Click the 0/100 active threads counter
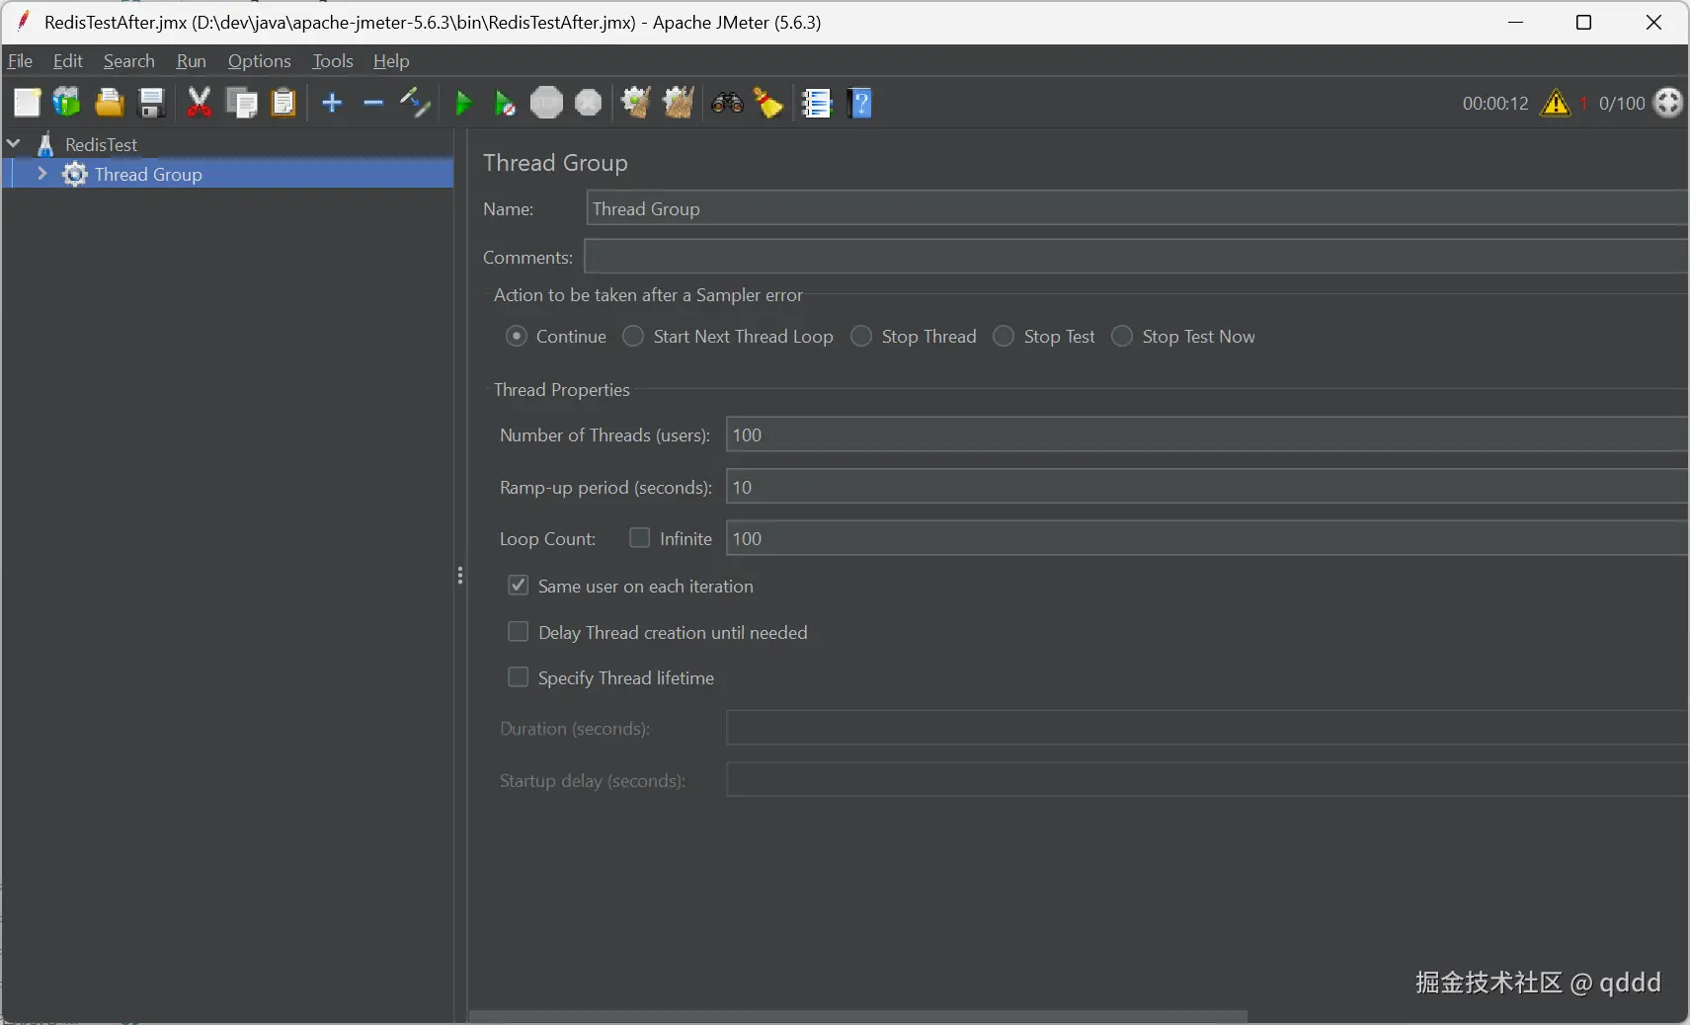Image resolution: width=1690 pixels, height=1025 pixels. 1622,103
